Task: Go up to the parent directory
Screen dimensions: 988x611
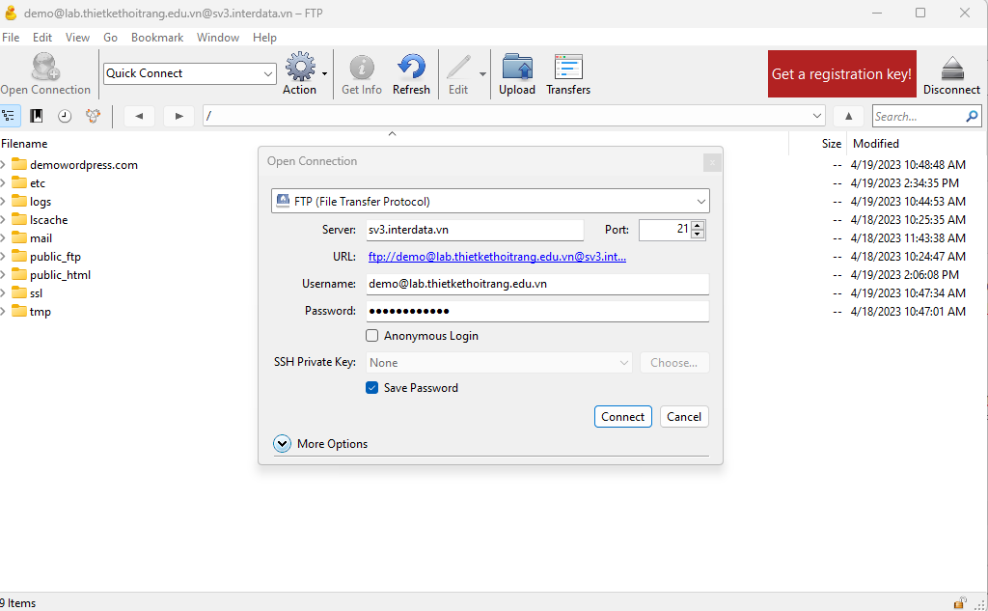Action: (x=849, y=116)
